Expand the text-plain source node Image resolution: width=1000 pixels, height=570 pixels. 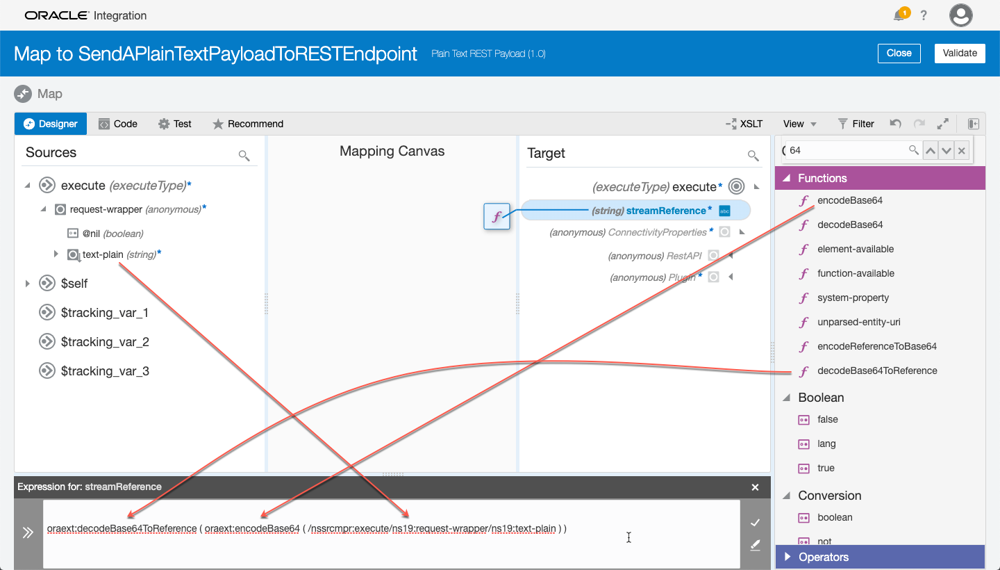click(56, 254)
